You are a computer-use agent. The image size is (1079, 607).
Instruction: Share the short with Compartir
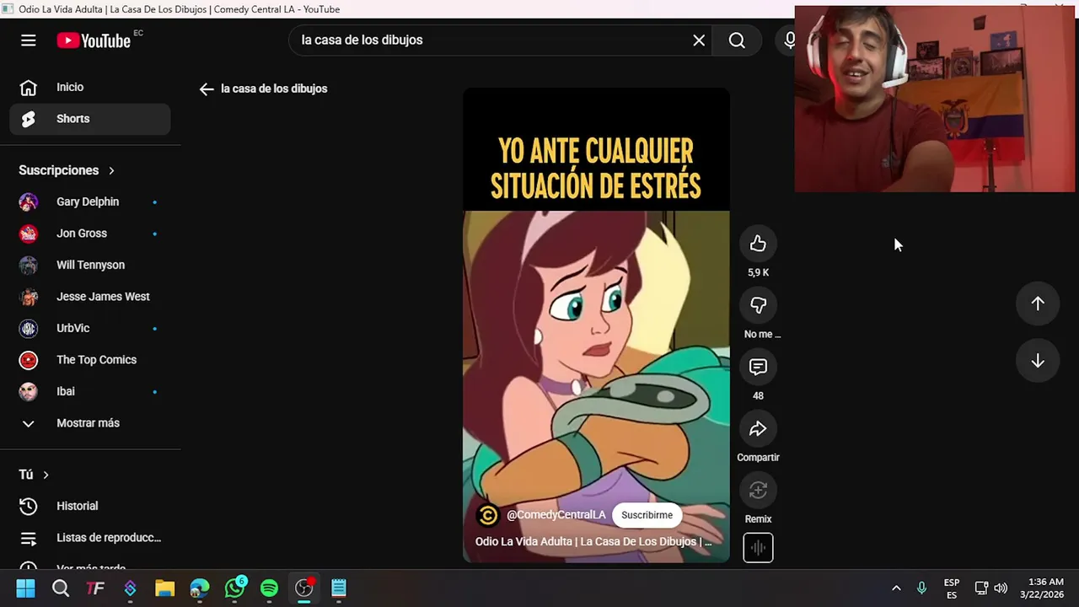758,428
